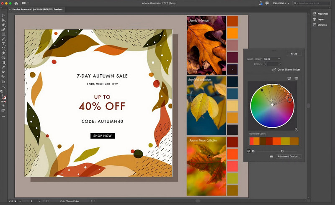Image resolution: width=335 pixels, height=205 pixels.
Task: Open the Color Library dropdown
Action: 272,59
